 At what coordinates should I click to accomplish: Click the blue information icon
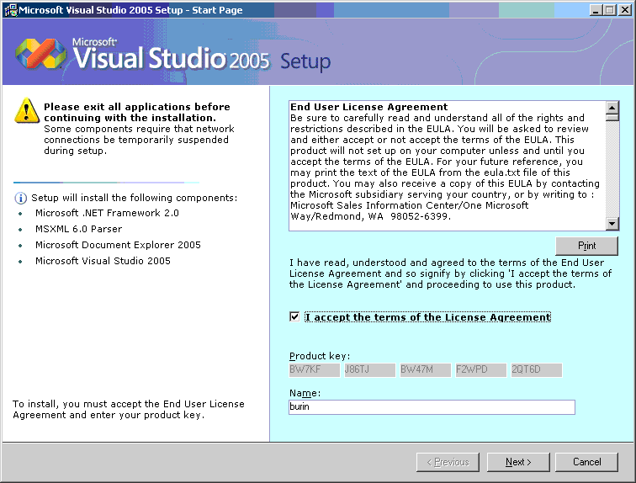(21, 198)
